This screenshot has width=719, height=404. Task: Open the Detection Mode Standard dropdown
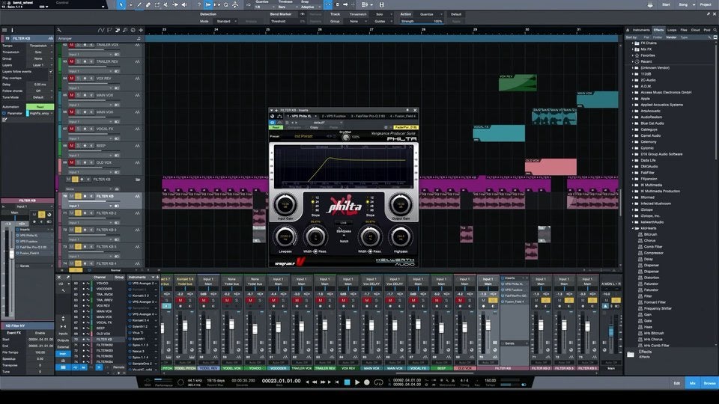(225, 21)
